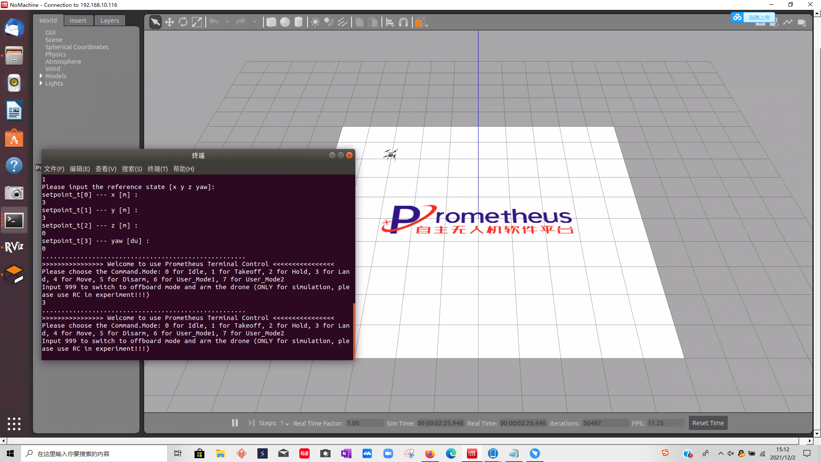Viewport: 821px width, 462px height.
Task: Expand the Models tree node
Action: [x=41, y=76]
